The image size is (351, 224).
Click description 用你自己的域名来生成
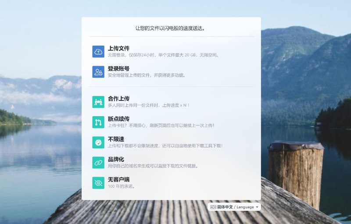129,166
